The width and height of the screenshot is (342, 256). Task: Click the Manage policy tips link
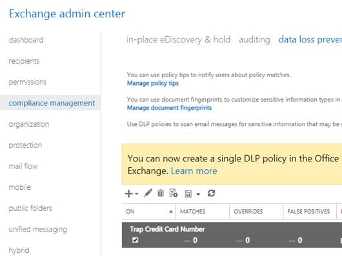pyautogui.click(x=153, y=84)
